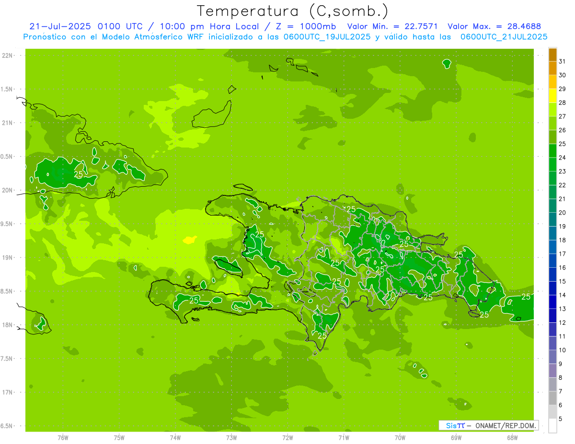The width and height of the screenshot is (575, 444).
Task: Click the longitude axis label "75W"
Action: pos(119,437)
